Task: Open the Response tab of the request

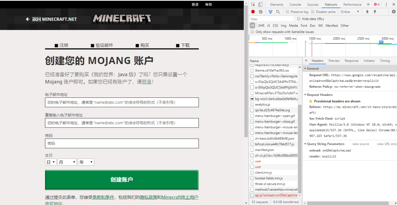Action: [x=351, y=61]
